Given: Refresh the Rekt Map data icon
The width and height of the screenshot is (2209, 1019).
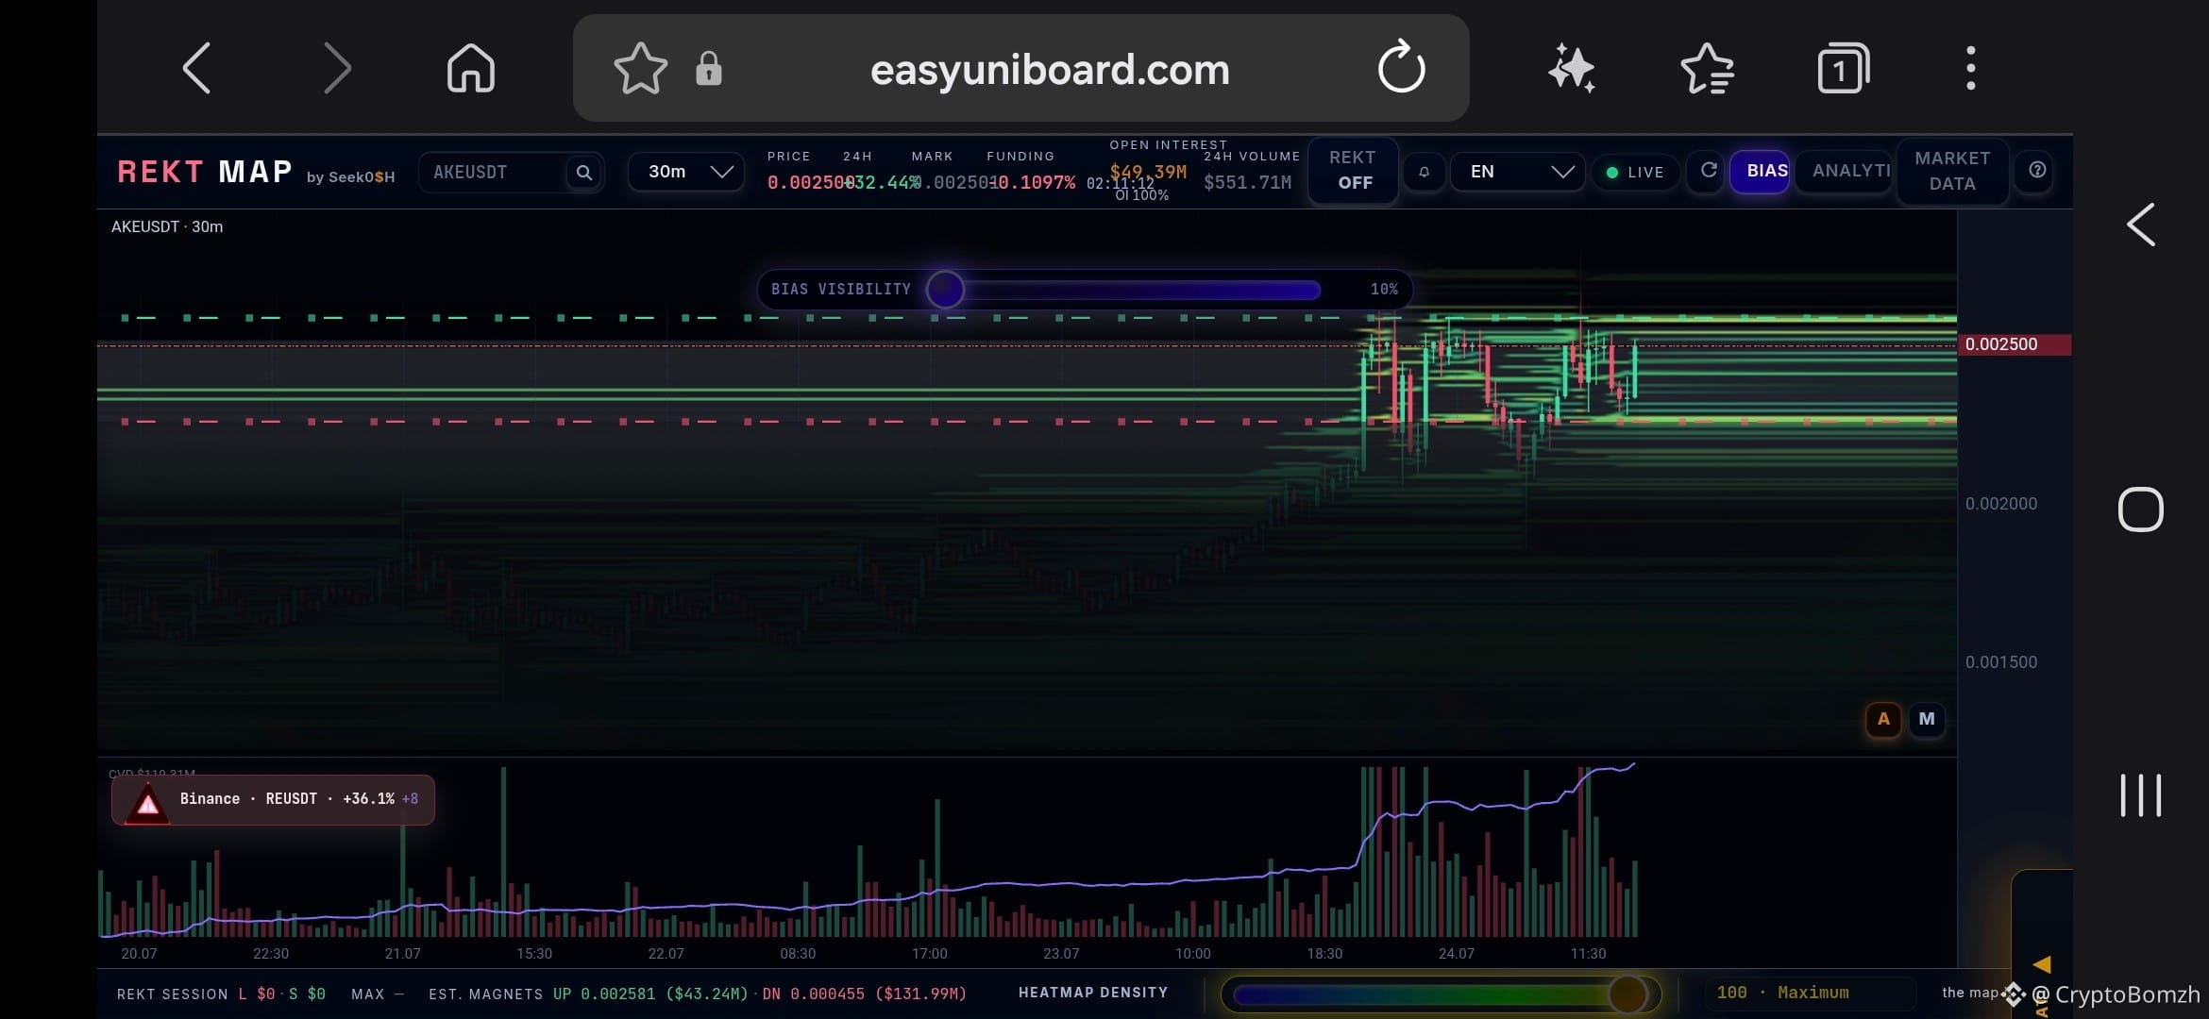Looking at the screenshot, I should coord(1708,171).
